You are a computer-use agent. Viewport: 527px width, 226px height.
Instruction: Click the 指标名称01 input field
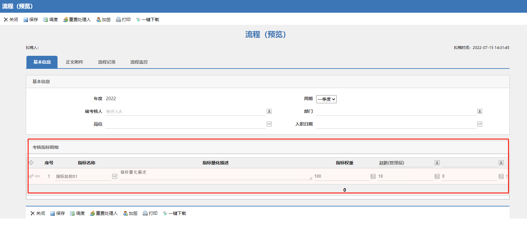pyautogui.click(x=83, y=176)
